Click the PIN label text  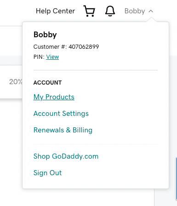[x=39, y=57]
